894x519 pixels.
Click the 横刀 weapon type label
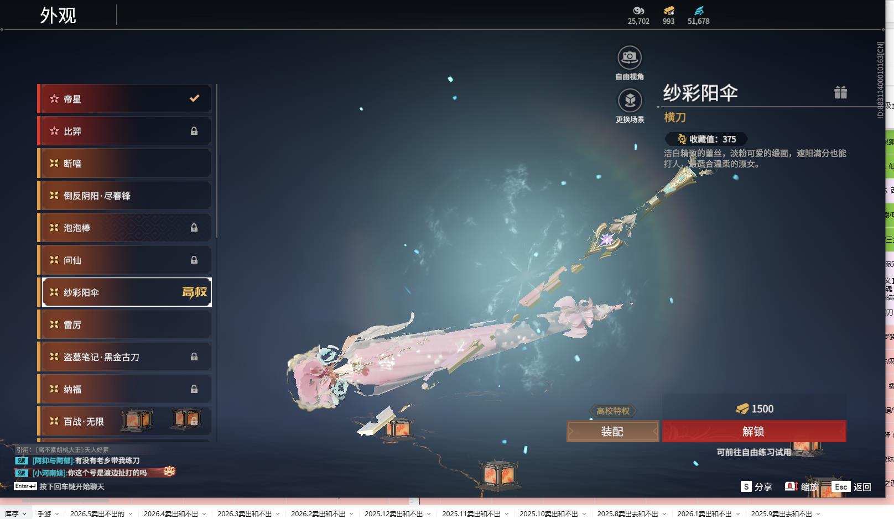pos(675,117)
